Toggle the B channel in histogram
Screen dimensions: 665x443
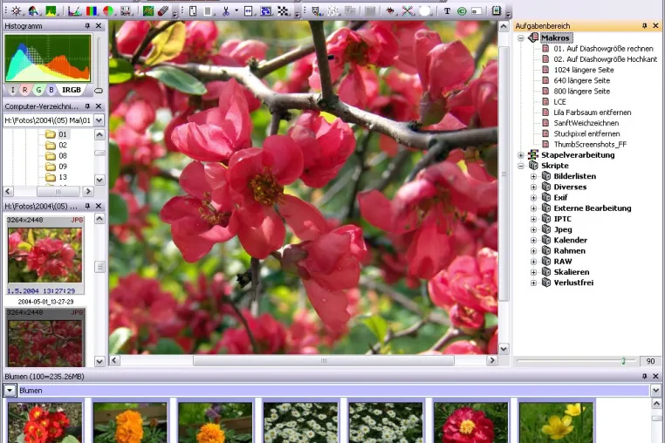point(51,90)
